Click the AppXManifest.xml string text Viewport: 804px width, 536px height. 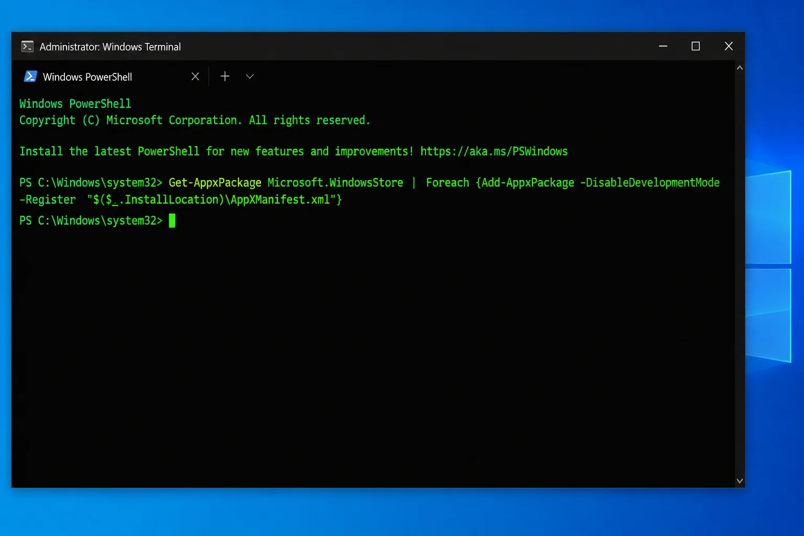(x=280, y=199)
